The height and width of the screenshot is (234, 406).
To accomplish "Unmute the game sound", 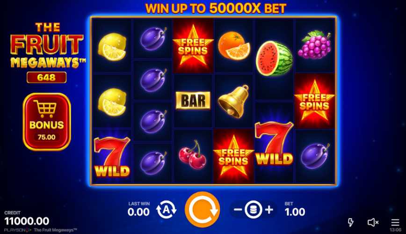I will coord(373,222).
